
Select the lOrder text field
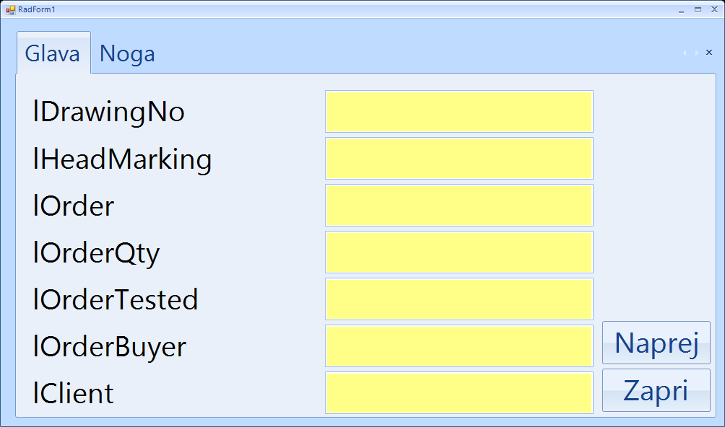point(459,206)
